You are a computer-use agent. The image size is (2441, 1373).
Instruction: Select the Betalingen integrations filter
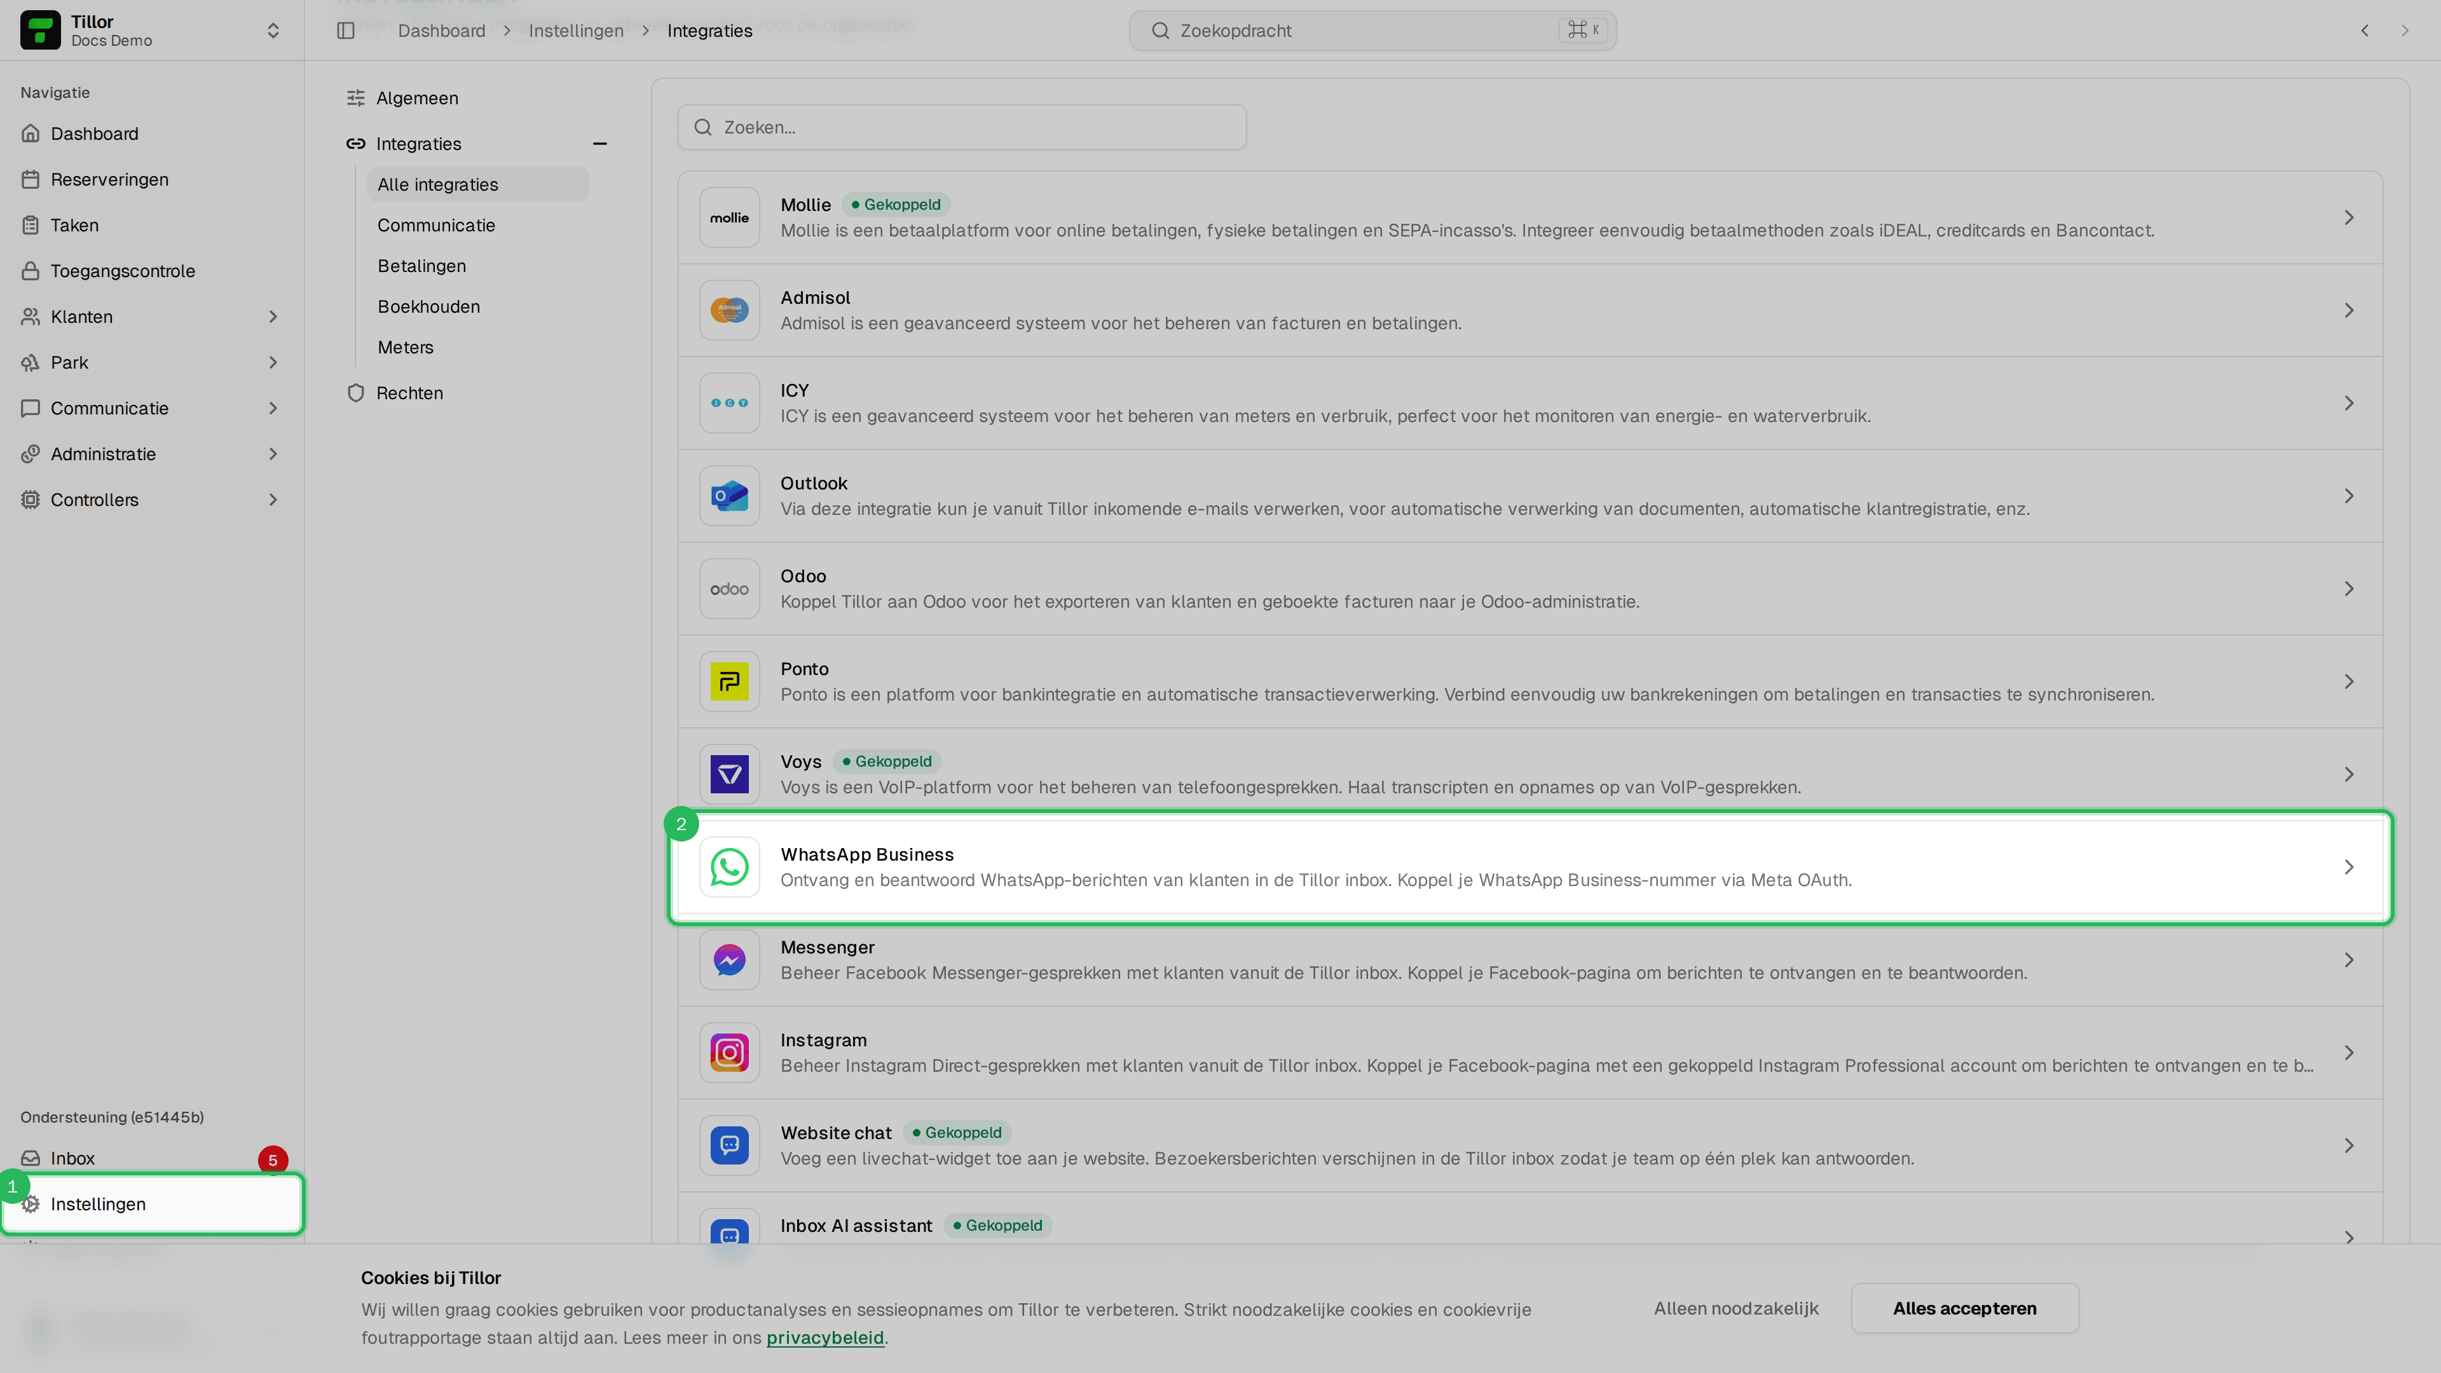[x=477, y=265]
